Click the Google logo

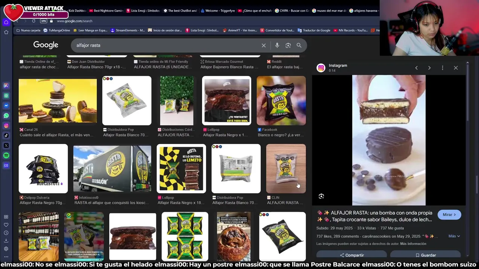[46, 45]
